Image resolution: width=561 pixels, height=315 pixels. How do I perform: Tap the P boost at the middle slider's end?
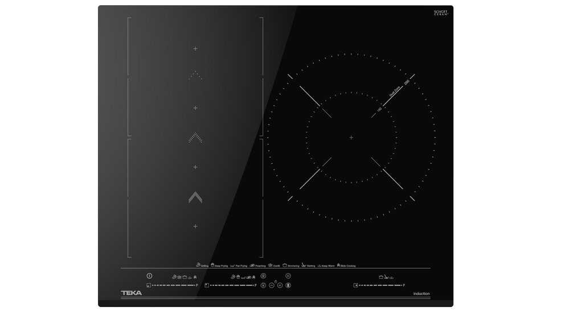point(256,285)
